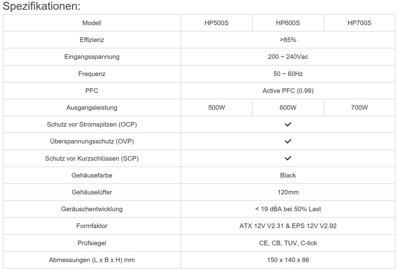The height and width of the screenshot is (271, 399).
Task: Click the Active PFC (0.99) value
Action: click(288, 91)
